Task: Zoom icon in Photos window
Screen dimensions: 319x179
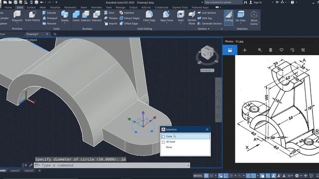Action: (x=260, y=50)
